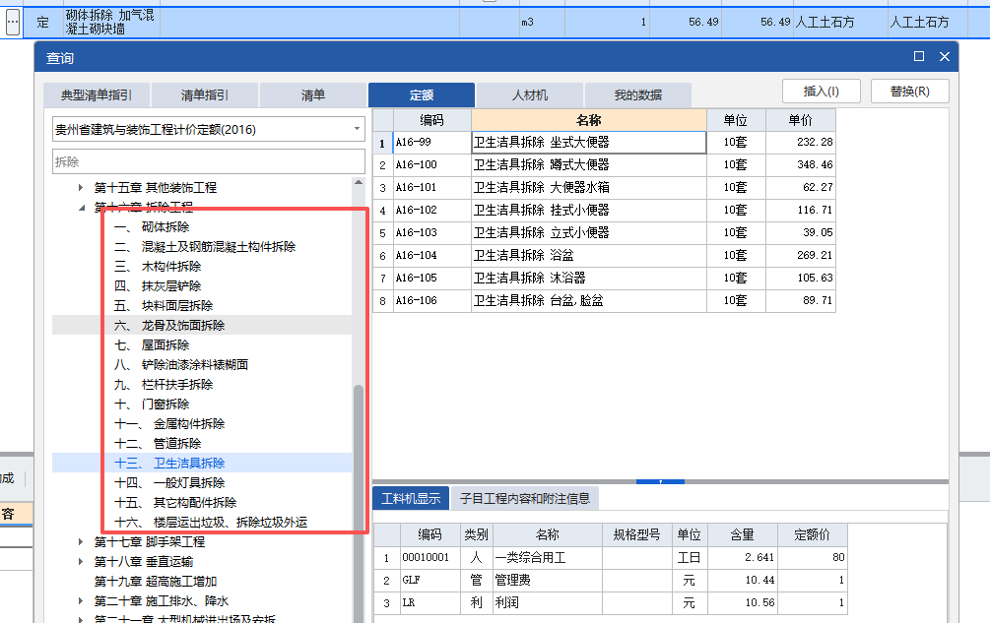Screen dimensions: 990x623
Task: Select 四、抹灰层铲除 tree item
Action: pos(158,285)
